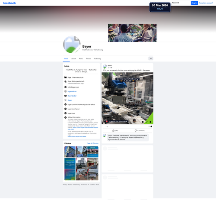Switch to the About tab
Viewport: 216px width, 204px height.
click(73, 58)
